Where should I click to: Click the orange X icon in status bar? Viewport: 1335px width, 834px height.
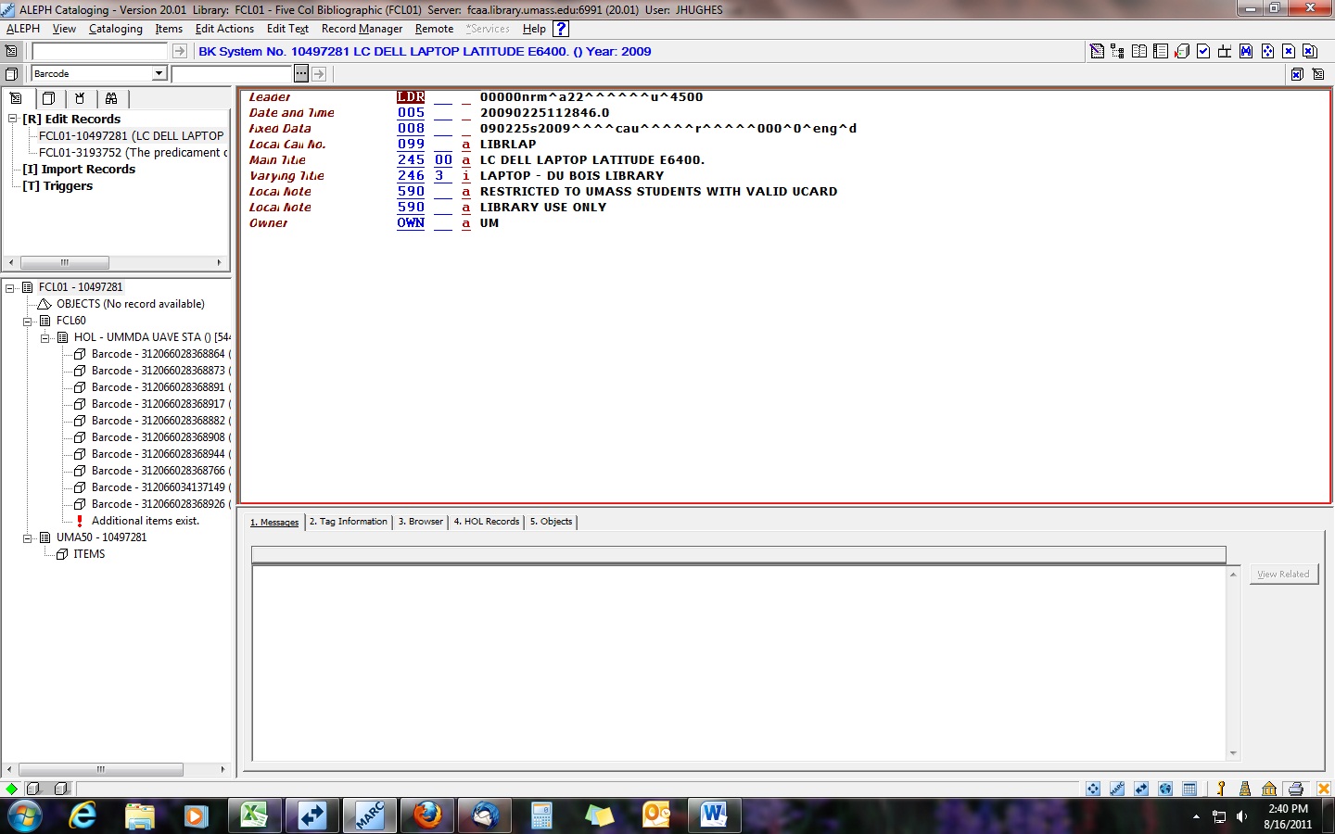coord(1323,789)
